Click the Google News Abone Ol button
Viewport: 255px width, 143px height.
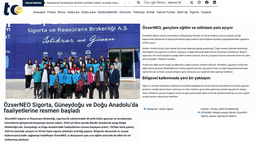[x=163, y=3]
